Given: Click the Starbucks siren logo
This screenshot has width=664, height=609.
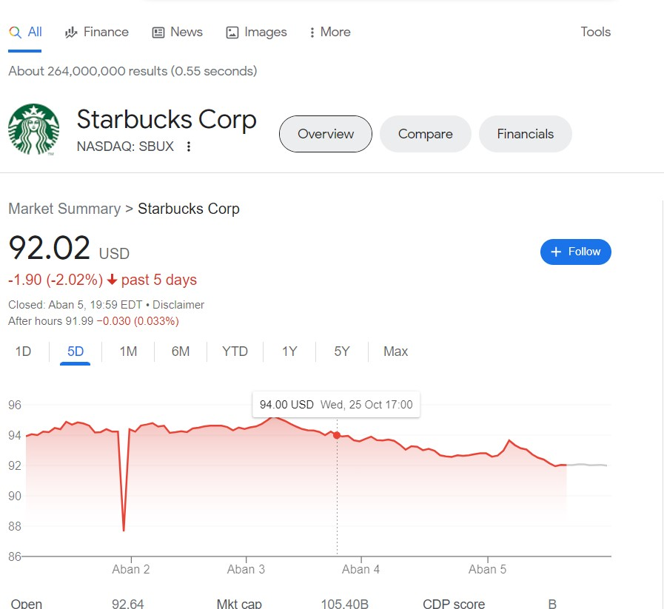Looking at the screenshot, I should click(33, 129).
